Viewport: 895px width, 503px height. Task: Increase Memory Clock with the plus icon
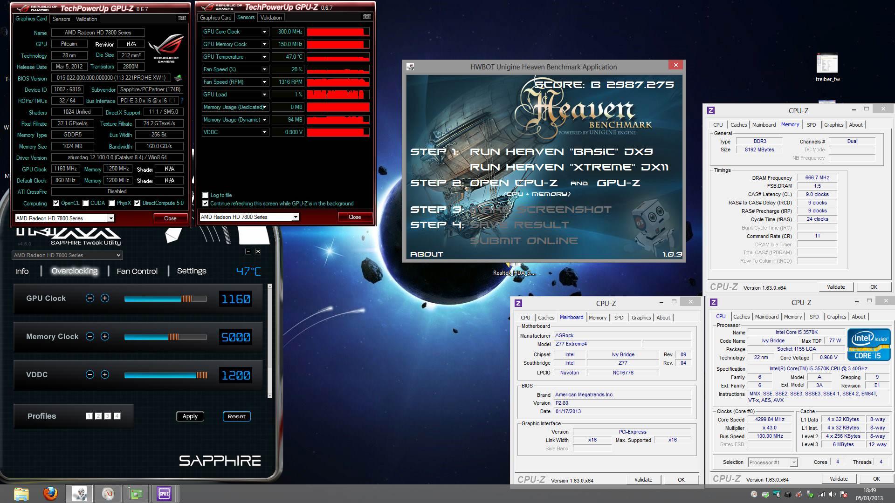click(105, 336)
